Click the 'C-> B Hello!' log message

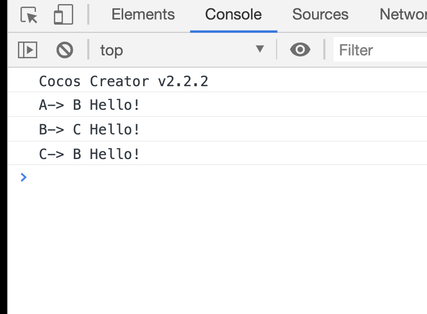pos(89,154)
